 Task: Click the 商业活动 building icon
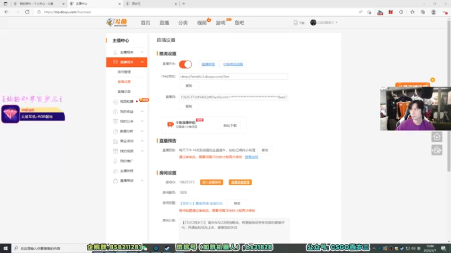tap(116, 141)
